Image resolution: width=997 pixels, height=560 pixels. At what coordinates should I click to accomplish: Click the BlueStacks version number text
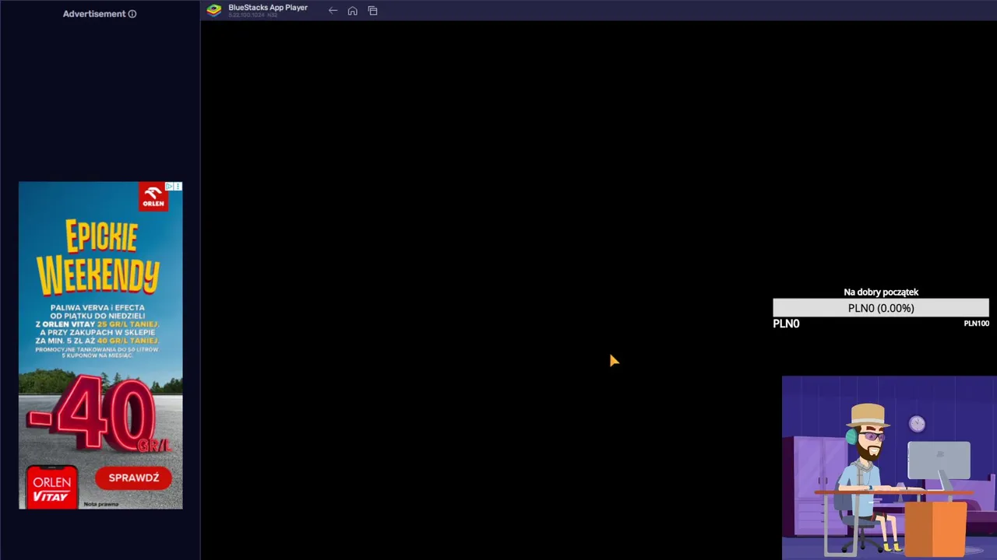tap(252, 16)
